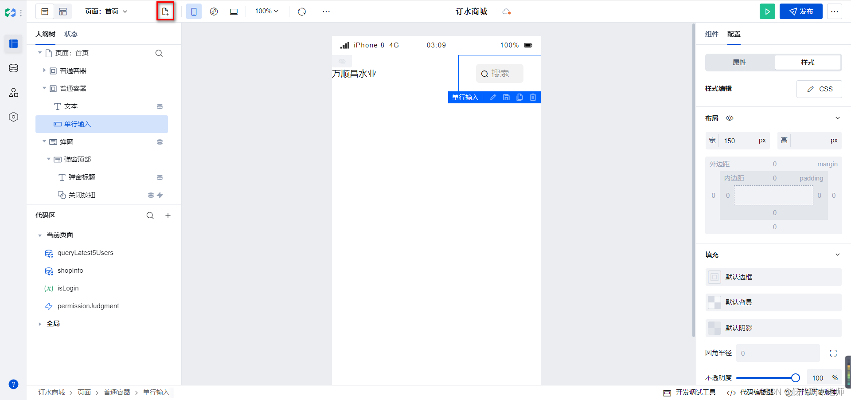Select queryLatest5Users in code list
The height and width of the screenshot is (400, 851).
pyautogui.click(x=85, y=253)
